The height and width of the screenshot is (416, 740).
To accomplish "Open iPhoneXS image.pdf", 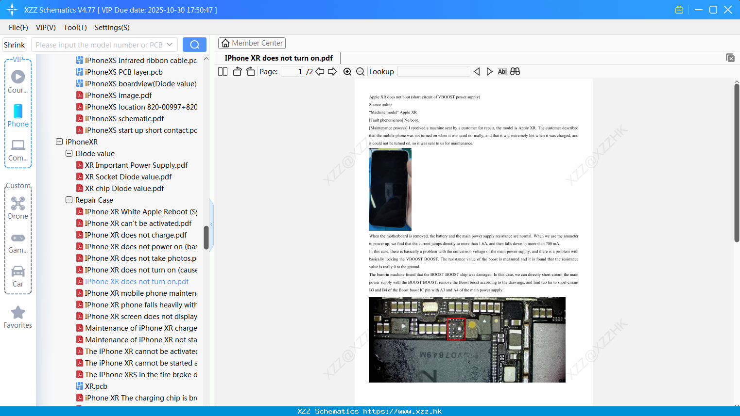I will [x=114, y=95].
